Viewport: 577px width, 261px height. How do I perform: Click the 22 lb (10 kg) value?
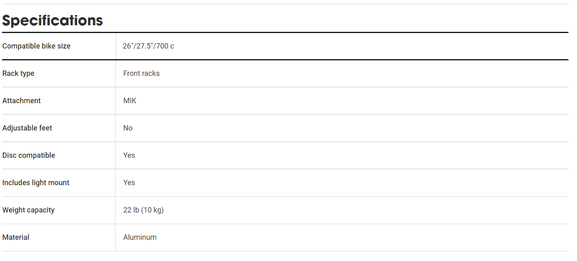click(144, 210)
